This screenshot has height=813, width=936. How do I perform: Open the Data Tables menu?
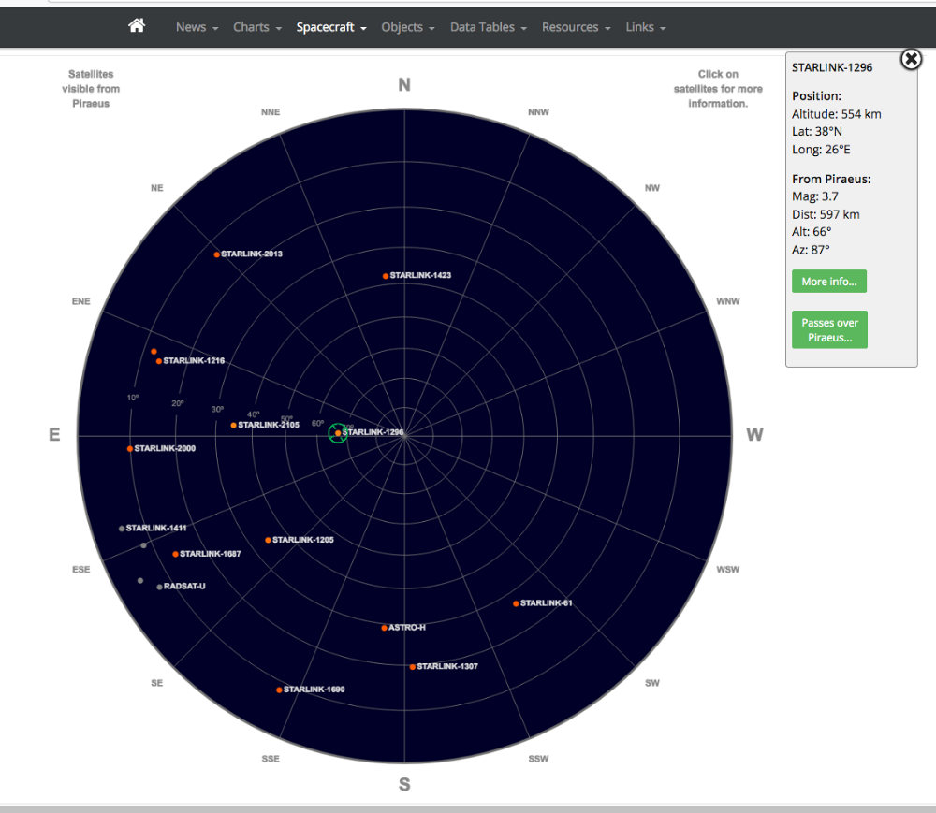(x=489, y=27)
